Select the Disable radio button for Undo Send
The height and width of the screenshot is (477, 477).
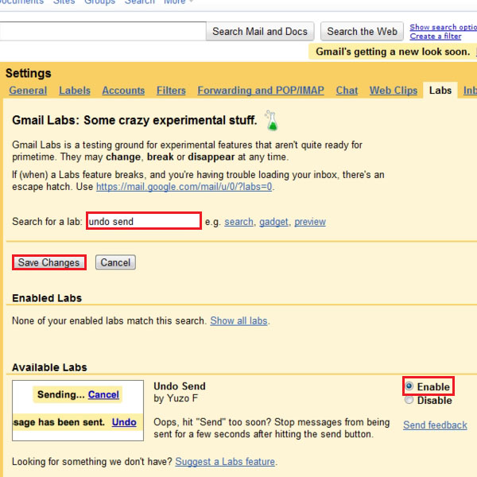[x=409, y=400]
